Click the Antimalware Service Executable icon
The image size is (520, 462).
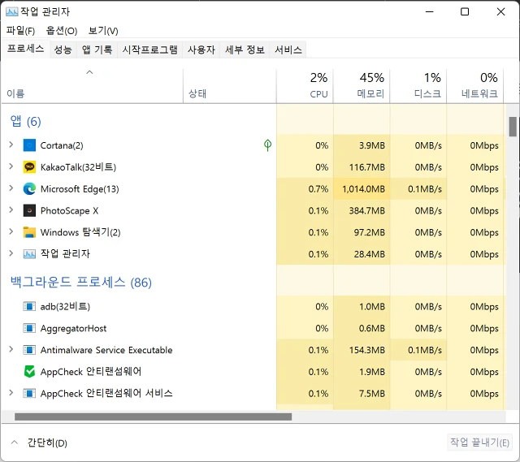pos(29,350)
